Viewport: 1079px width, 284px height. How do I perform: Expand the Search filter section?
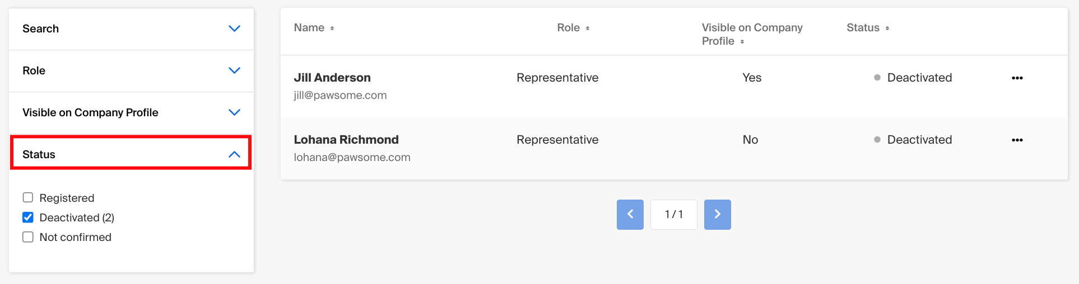coord(234,29)
